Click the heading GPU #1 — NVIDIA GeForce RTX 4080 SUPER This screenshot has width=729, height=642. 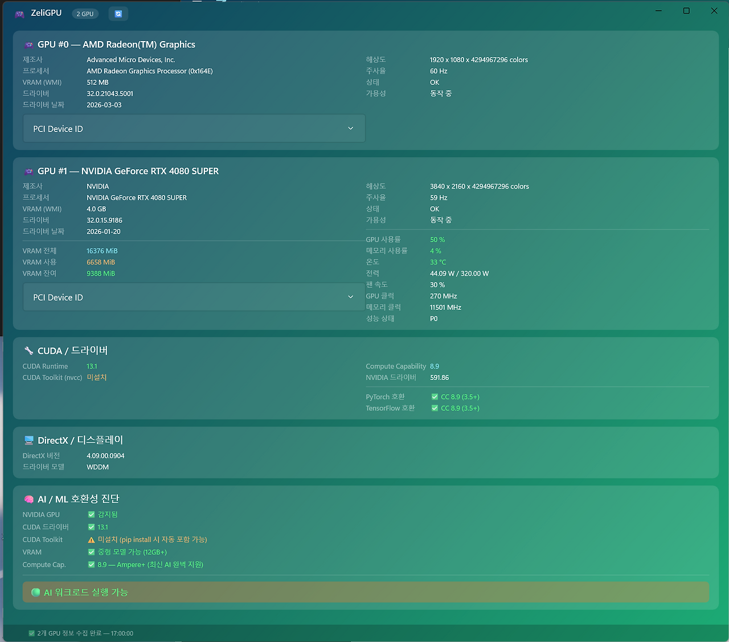click(x=128, y=171)
